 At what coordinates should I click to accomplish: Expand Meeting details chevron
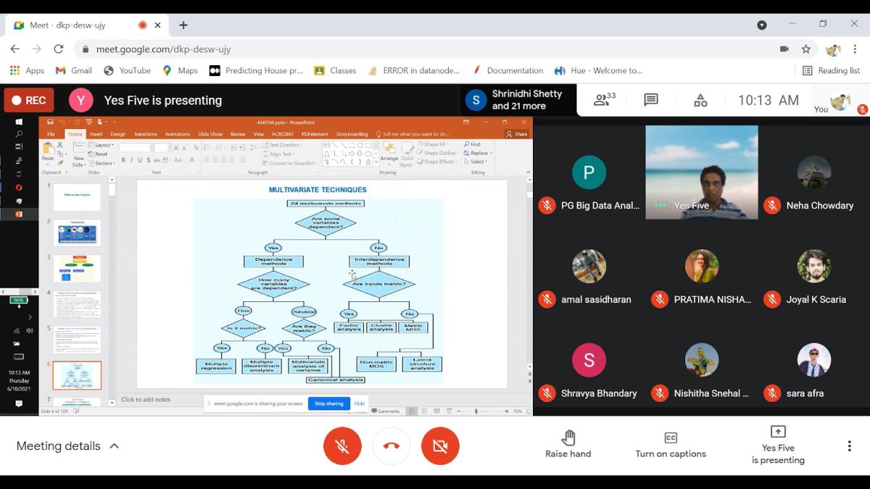point(114,446)
